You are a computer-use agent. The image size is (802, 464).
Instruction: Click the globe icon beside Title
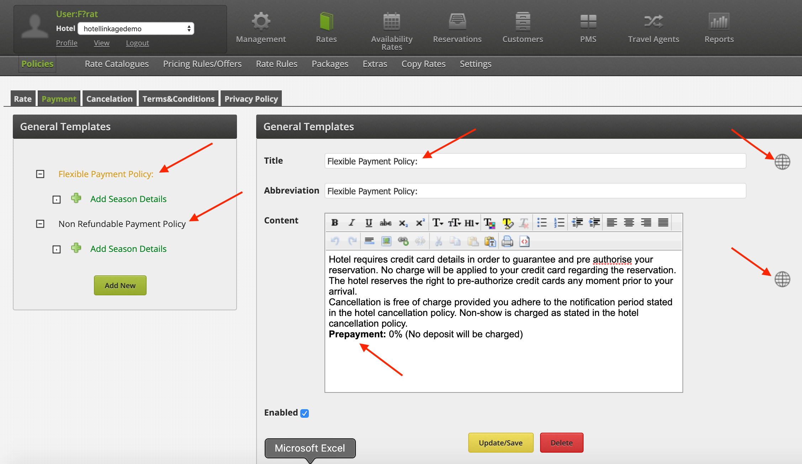782,162
